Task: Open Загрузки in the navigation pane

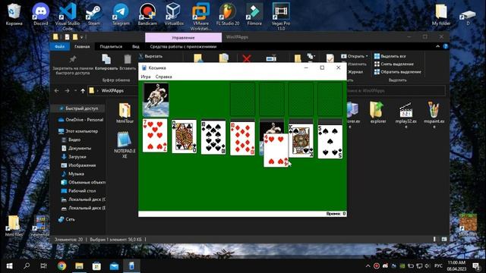Action: pos(74,157)
